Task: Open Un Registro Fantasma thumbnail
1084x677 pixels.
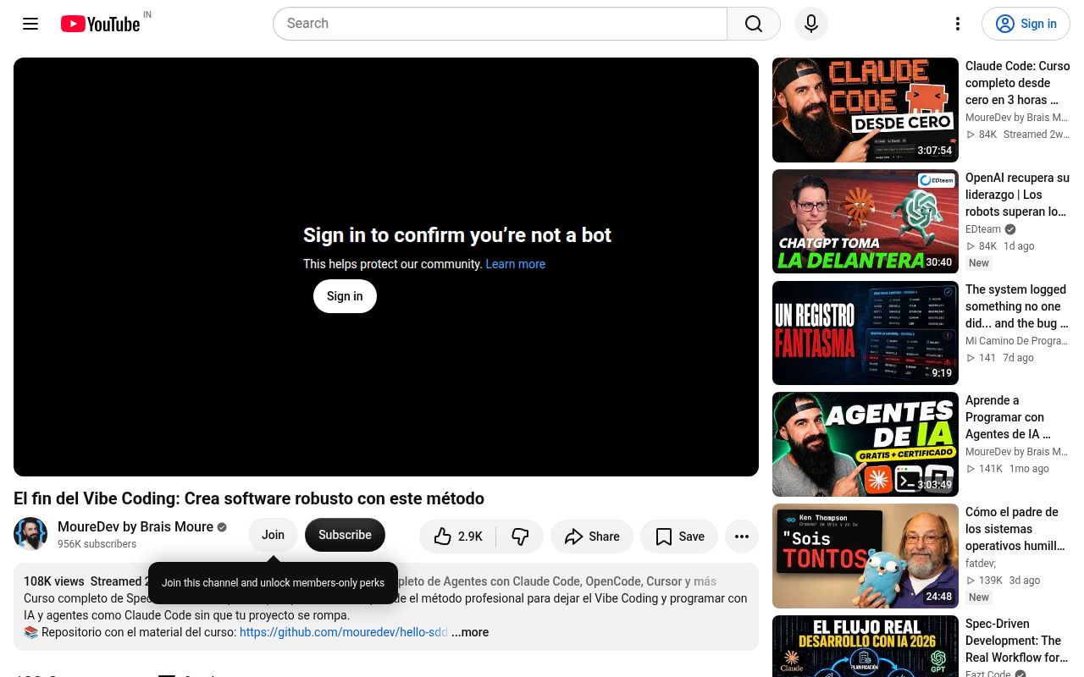Action: coord(866,333)
